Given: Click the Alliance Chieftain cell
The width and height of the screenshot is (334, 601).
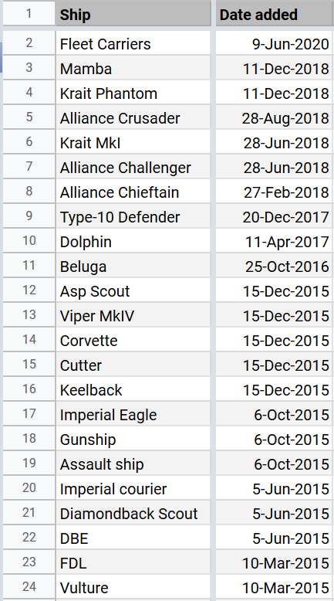Looking at the screenshot, I should [133, 192].
